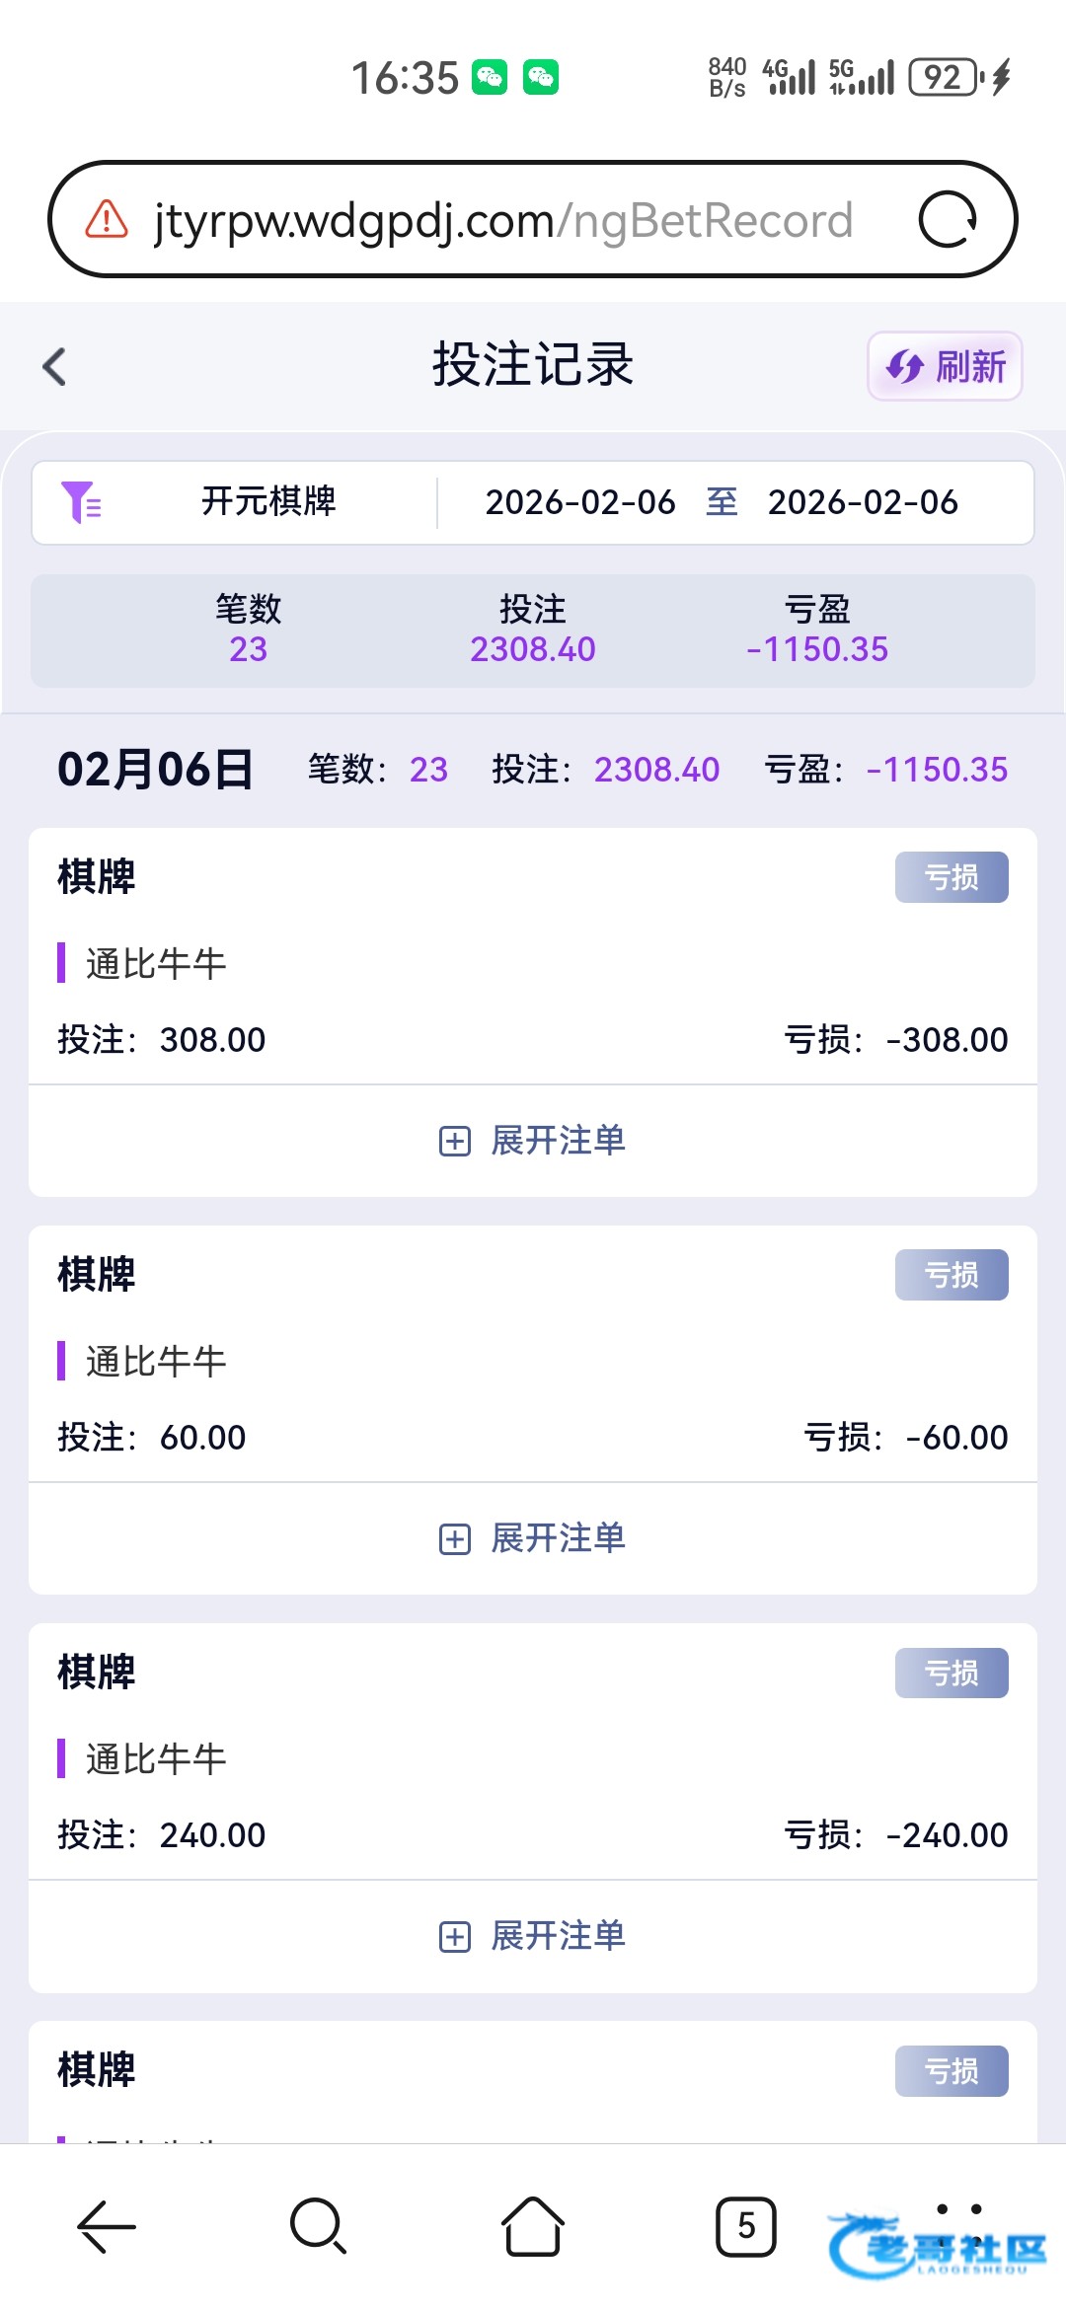Tap the 亏损 badge on the 60.00 bet
This screenshot has width=1066, height=2309.
click(952, 1275)
